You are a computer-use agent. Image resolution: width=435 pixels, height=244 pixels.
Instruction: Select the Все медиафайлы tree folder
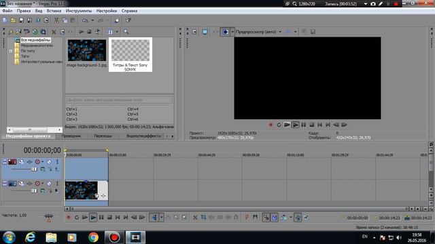[x=35, y=40]
